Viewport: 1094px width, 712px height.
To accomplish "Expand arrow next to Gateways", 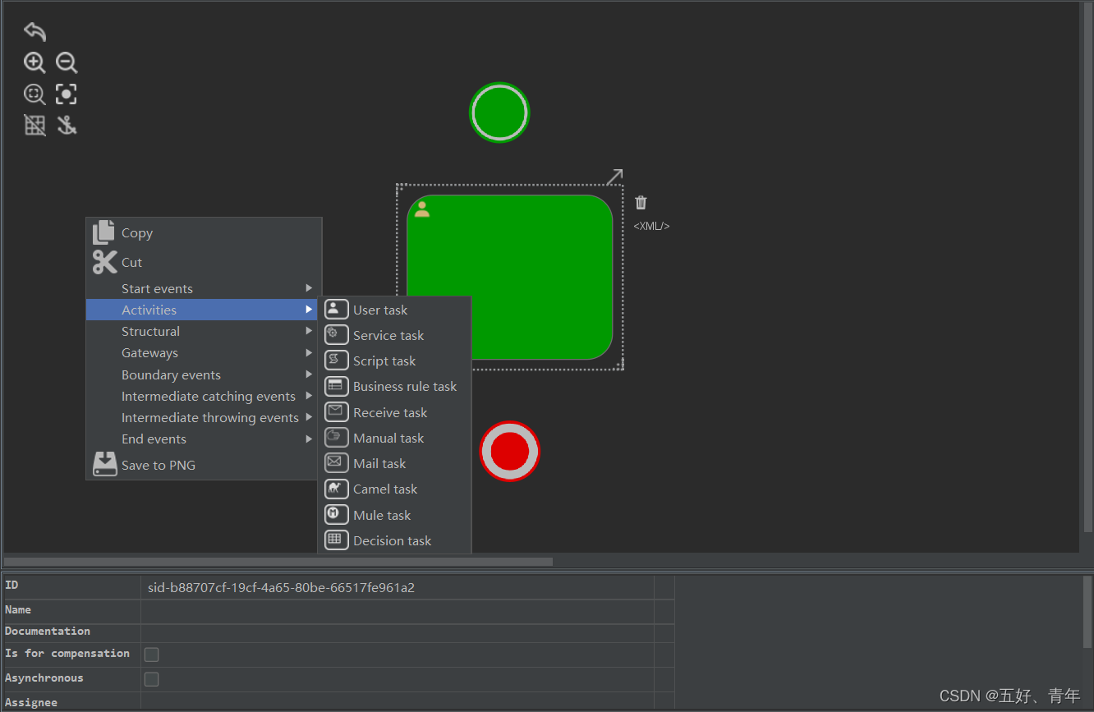I will pyautogui.click(x=309, y=352).
